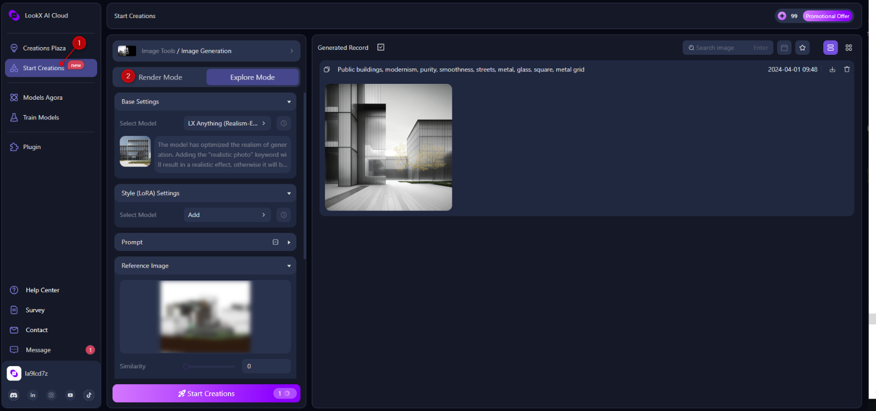Open YouTube social icon
Image resolution: width=876 pixels, height=411 pixels.
click(70, 395)
